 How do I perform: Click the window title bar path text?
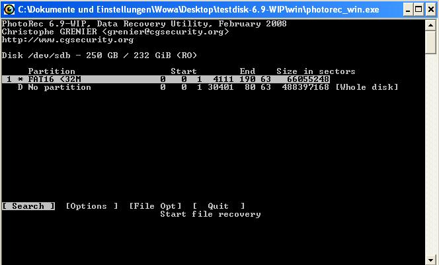pyautogui.click(x=198, y=9)
